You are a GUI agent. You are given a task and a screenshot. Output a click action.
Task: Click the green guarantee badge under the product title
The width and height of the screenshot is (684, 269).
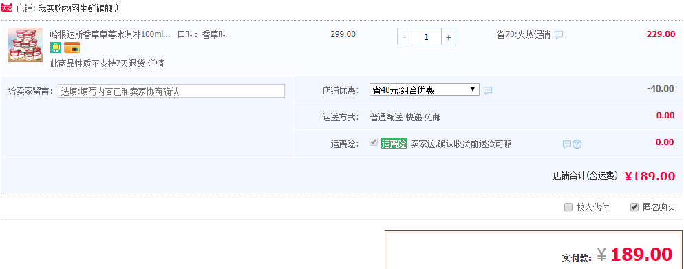pyautogui.click(x=56, y=47)
